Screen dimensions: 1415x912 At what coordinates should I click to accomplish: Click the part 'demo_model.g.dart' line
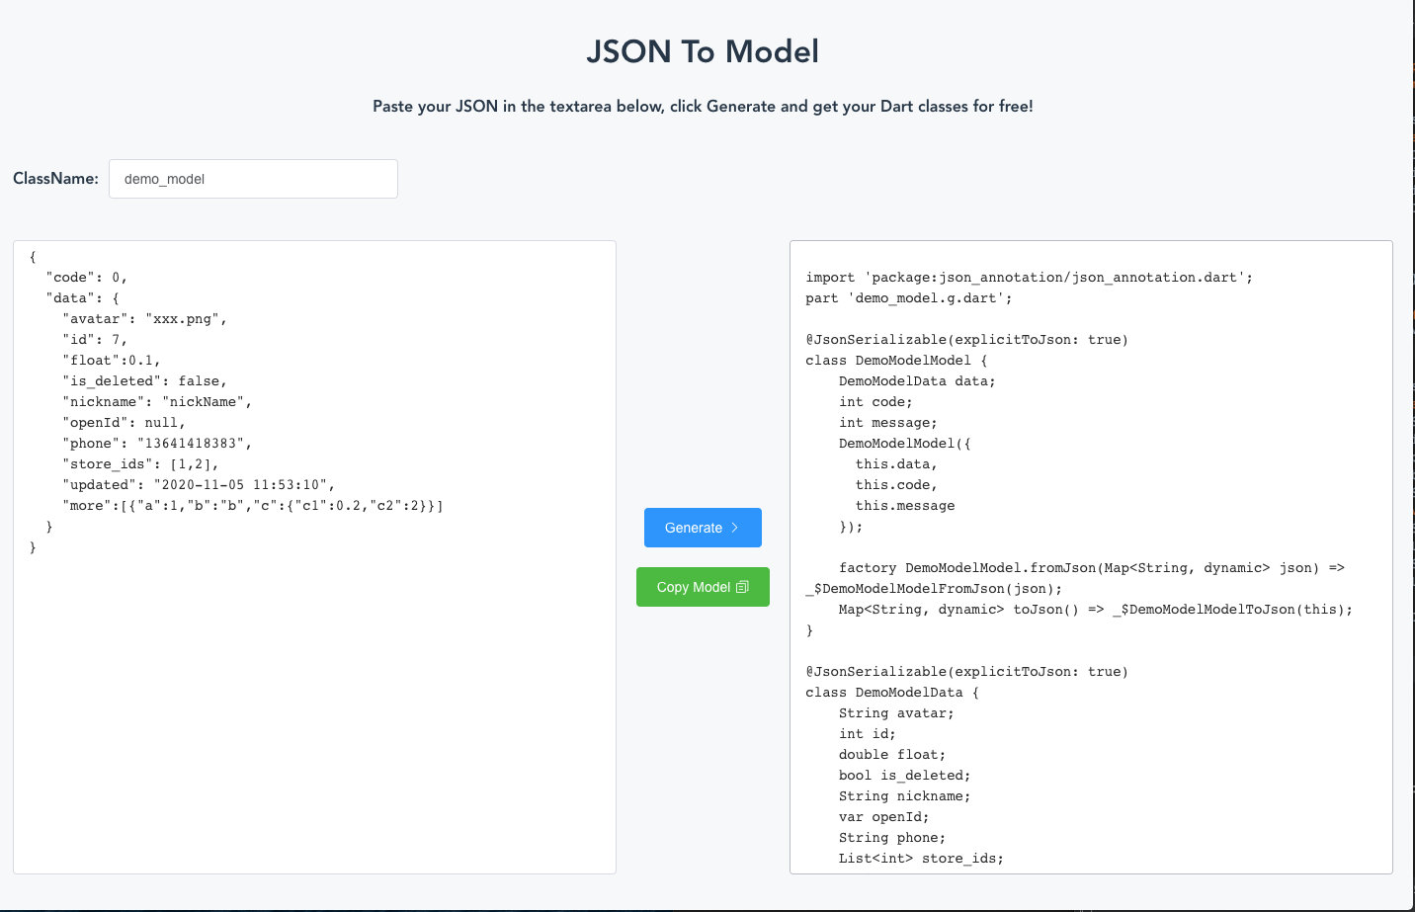pos(909,298)
